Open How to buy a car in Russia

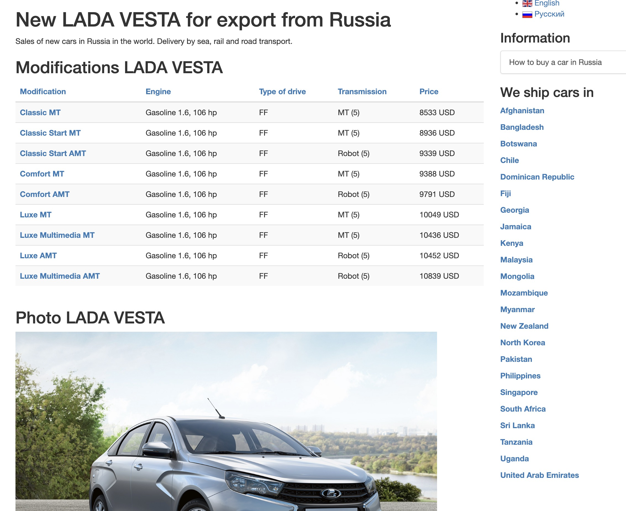tap(555, 62)
